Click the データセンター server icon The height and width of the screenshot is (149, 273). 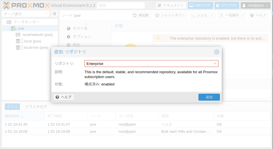click(9, 22)
